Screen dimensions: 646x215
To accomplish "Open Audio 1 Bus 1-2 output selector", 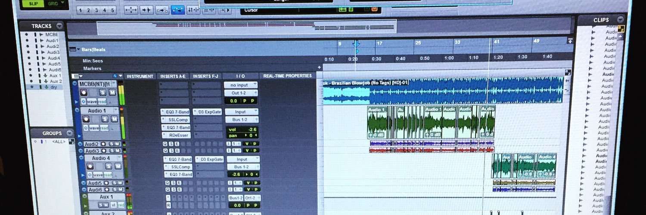I will pos(242,120).
